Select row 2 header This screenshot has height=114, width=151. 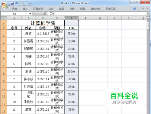click(4, 28)
